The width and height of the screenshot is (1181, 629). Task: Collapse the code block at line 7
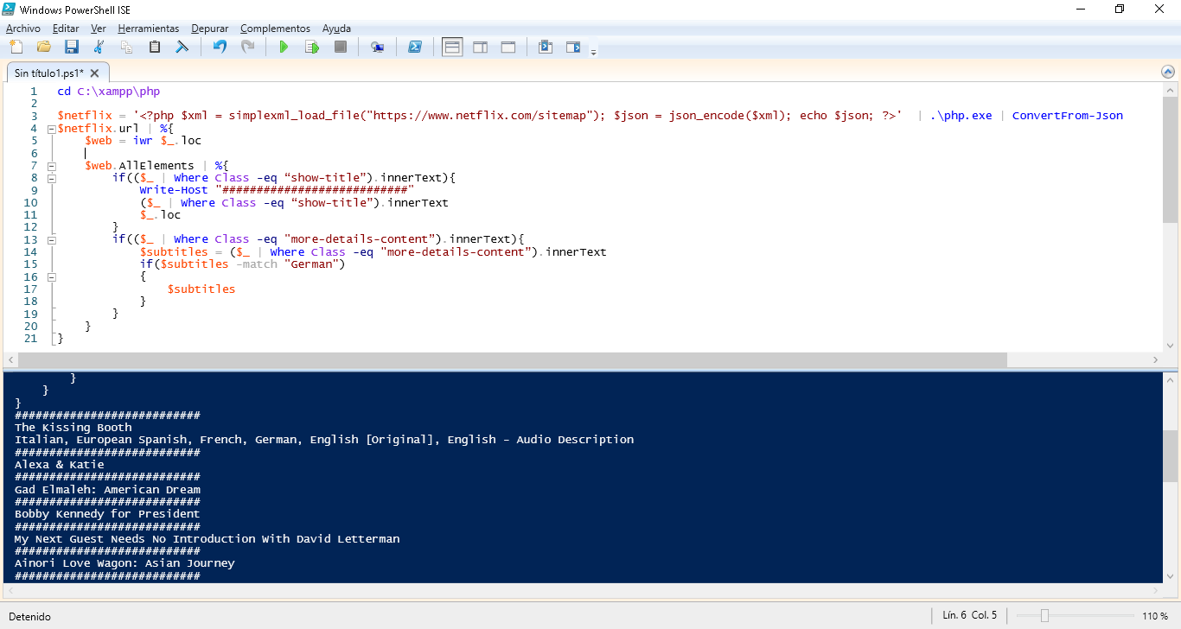click(x=52, y=166)
